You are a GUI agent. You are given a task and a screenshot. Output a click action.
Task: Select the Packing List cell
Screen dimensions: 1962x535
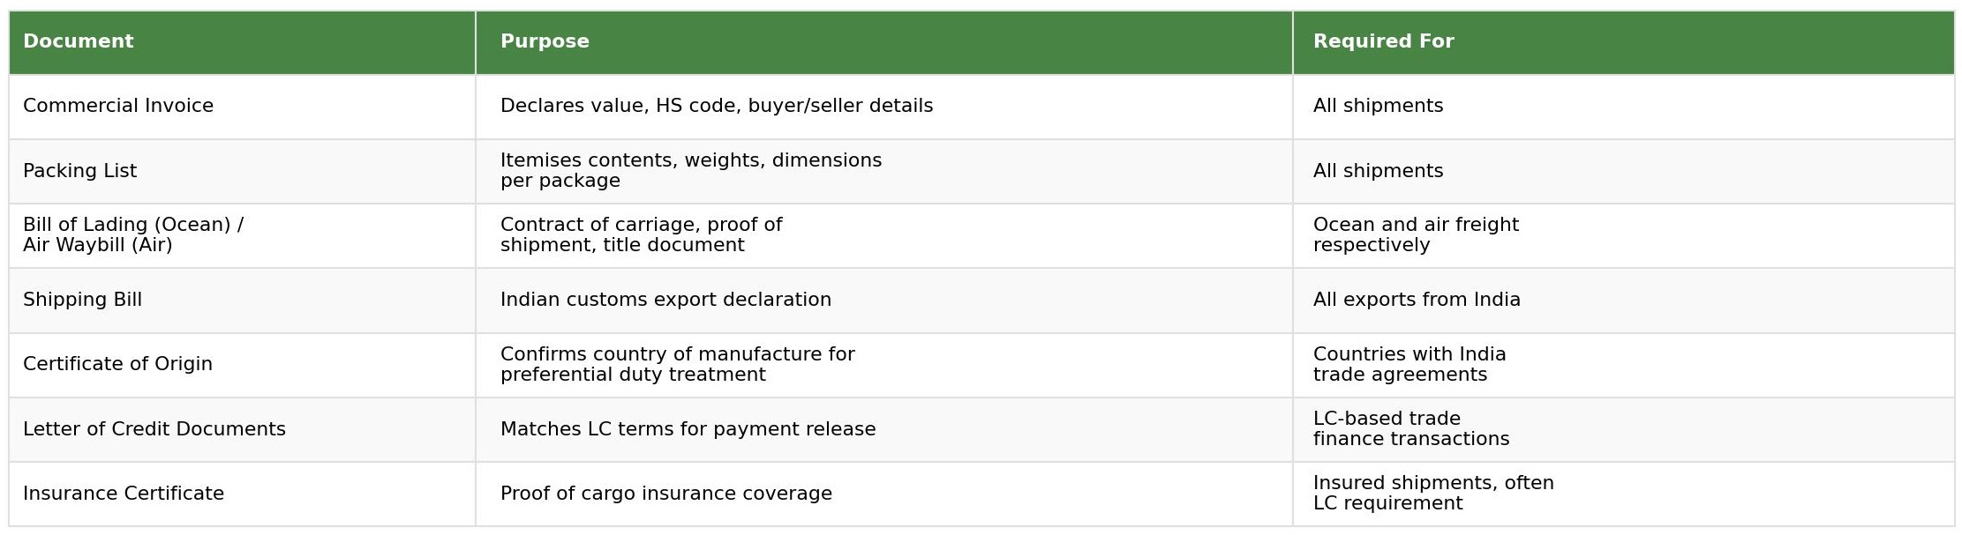[242, 171]
